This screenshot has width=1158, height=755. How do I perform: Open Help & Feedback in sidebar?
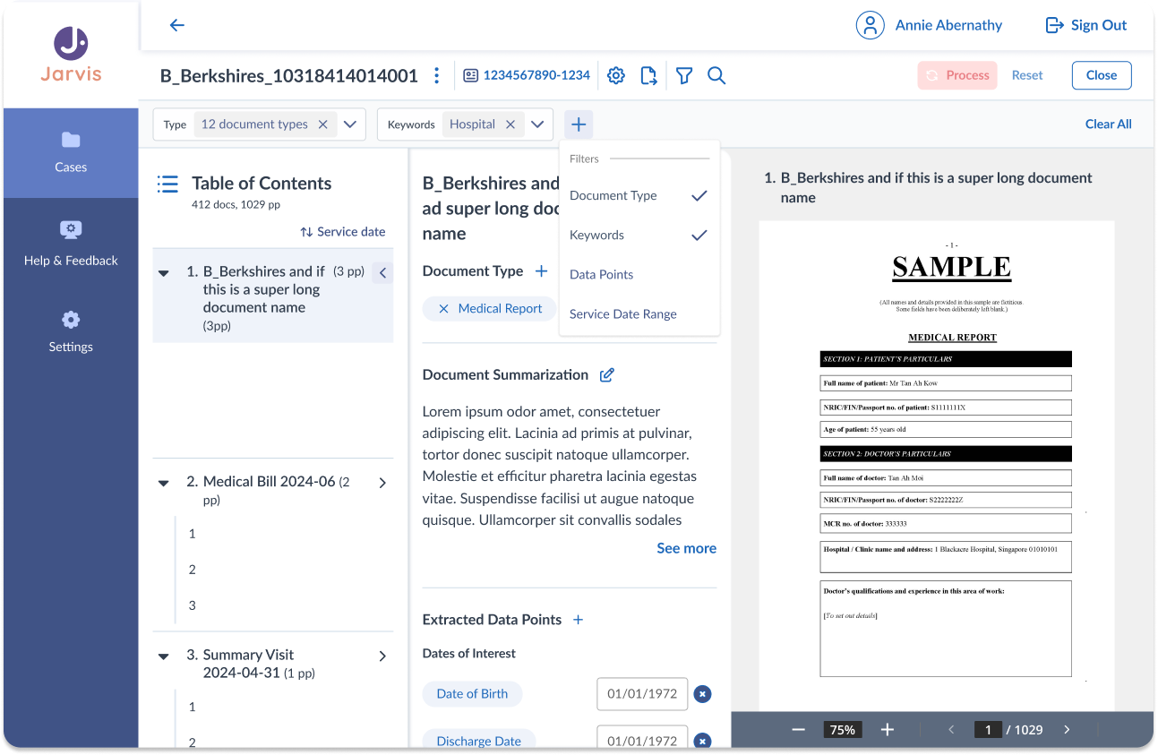point(71,245)
